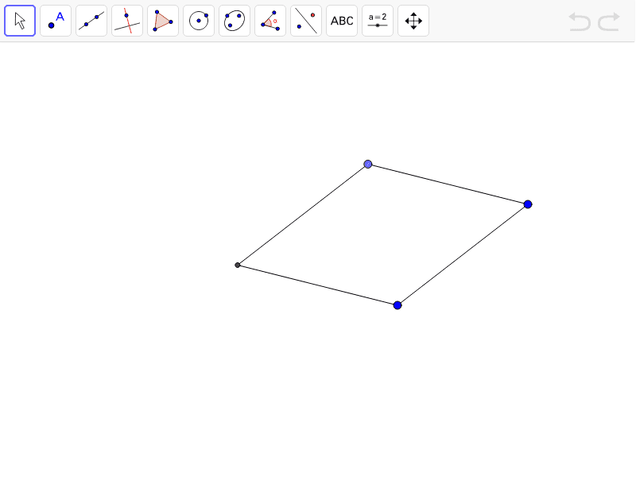
Task: Select the Perpendicular Line tool
Action: pos(127,21)
